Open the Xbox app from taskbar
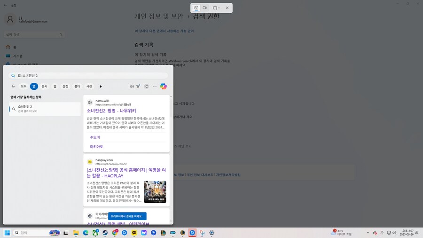 [95, 233]
